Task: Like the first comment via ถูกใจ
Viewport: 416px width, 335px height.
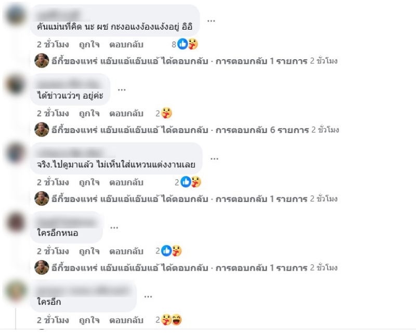Action: 89,45
